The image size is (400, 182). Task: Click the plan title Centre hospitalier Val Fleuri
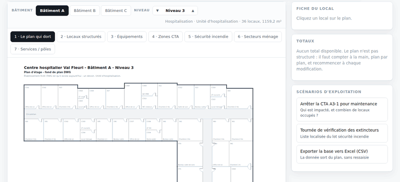[x=79, y=67]
